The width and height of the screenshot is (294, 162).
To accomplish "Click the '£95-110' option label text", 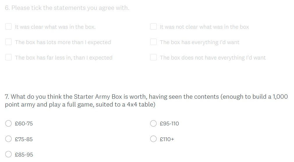I will [x=169, y=124].
